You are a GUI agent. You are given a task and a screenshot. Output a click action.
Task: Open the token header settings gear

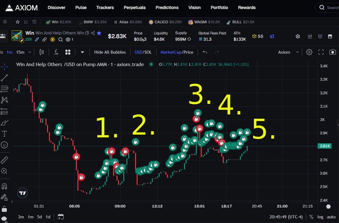298,36
